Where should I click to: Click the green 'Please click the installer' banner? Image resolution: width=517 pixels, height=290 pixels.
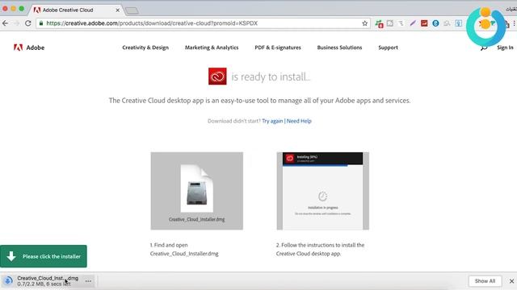[44, 256]
